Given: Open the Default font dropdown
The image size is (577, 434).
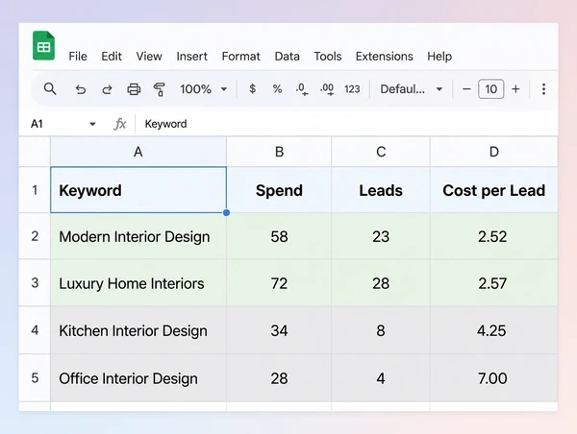Looking at the screenshot, I should tap(411, 89).
